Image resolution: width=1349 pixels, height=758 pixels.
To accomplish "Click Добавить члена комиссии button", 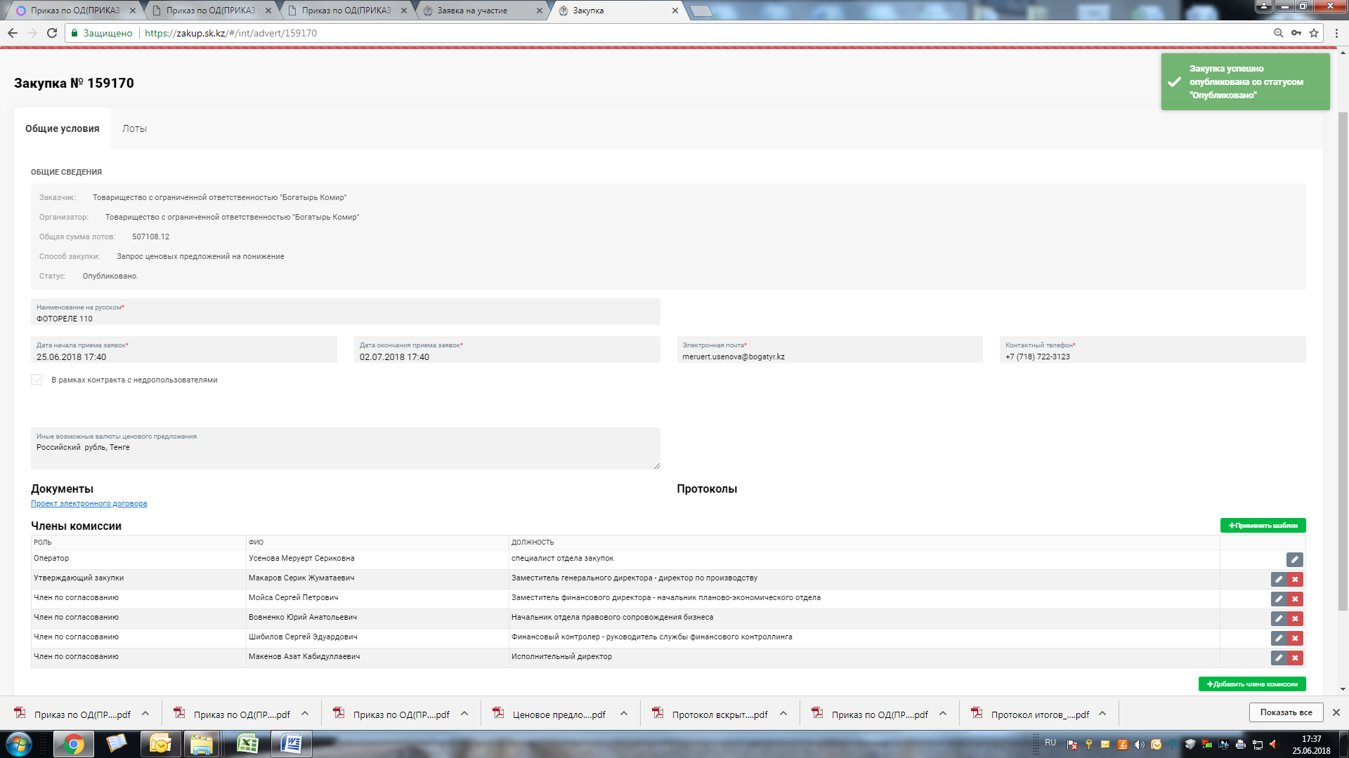I will pyautogui.click(x=1252, y=684).
